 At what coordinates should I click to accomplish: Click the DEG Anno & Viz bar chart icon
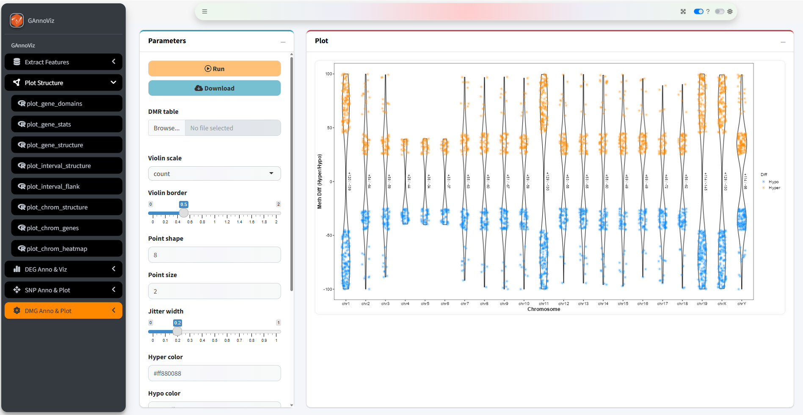(x=17, y=269)
